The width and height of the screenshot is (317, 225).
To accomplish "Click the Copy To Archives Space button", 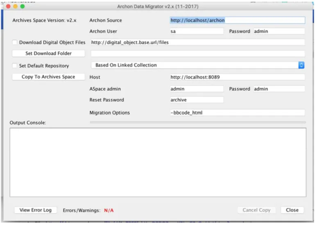I will [x=48, y=77].
